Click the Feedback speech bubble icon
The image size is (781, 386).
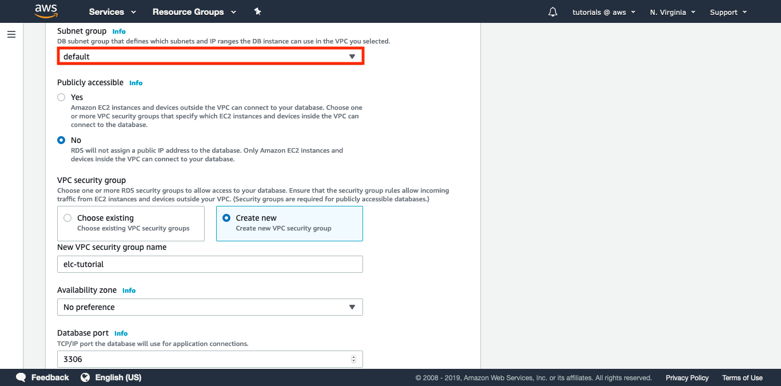tap(21, 377)
